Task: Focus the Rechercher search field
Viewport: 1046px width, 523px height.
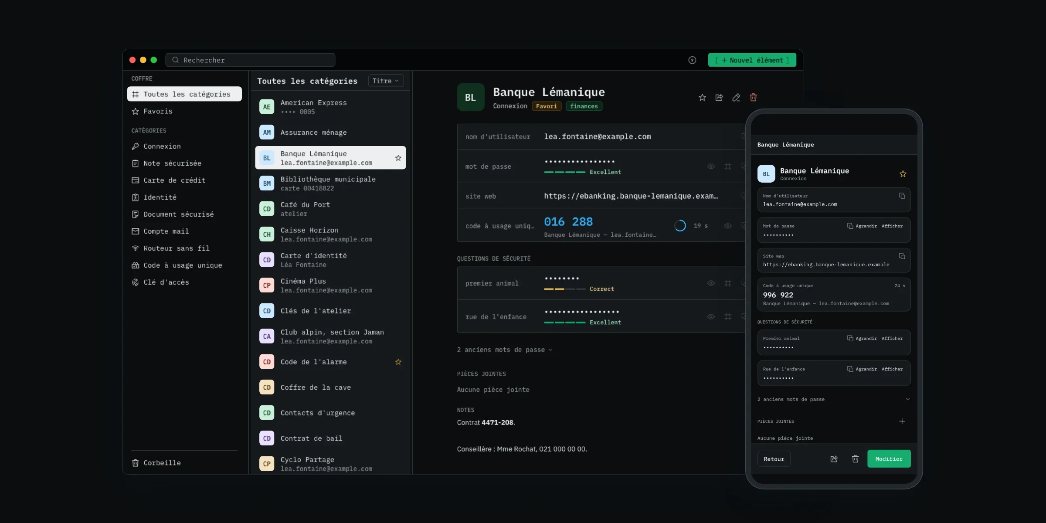Action: pyautogui.click(x=250, y=60)
